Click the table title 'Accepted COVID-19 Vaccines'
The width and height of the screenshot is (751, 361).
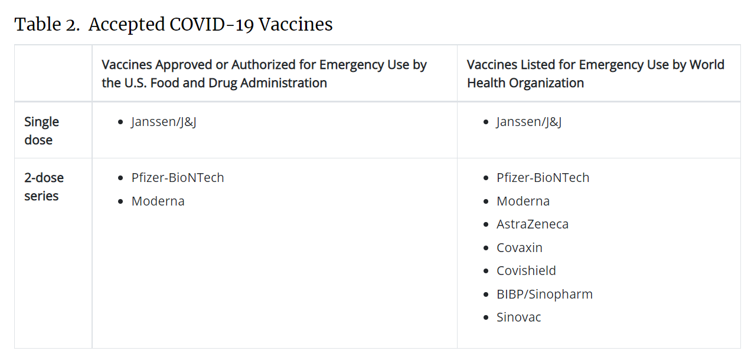point(211,24)
